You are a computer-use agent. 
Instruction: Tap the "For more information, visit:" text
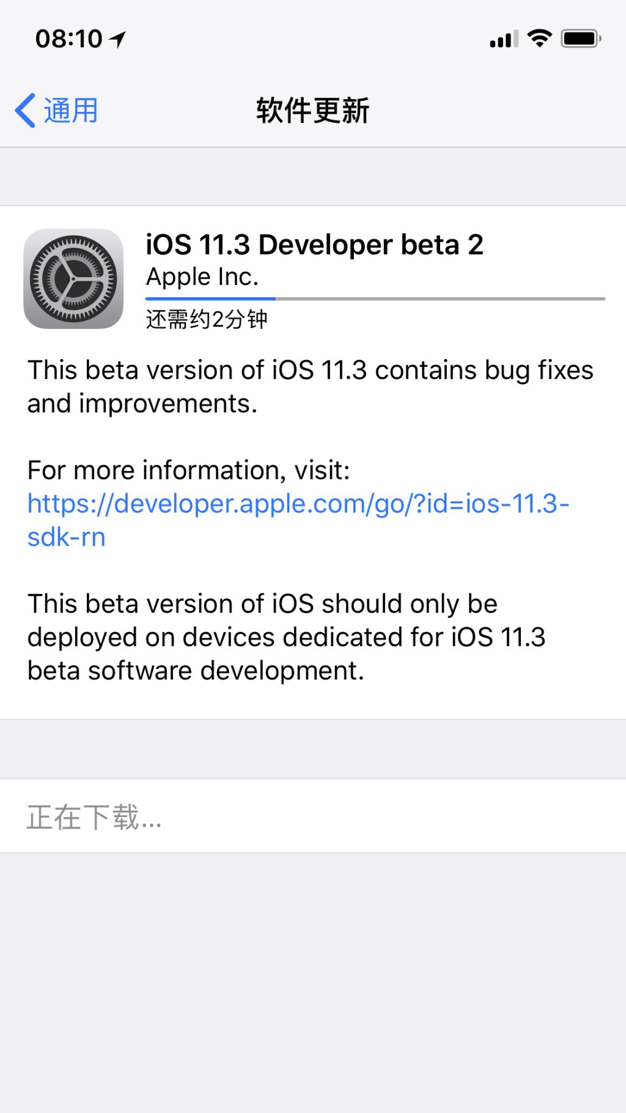pyautogui.click(x=188, y=470)
